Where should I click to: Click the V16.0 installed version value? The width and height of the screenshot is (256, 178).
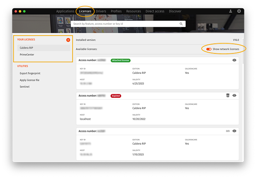236,40
